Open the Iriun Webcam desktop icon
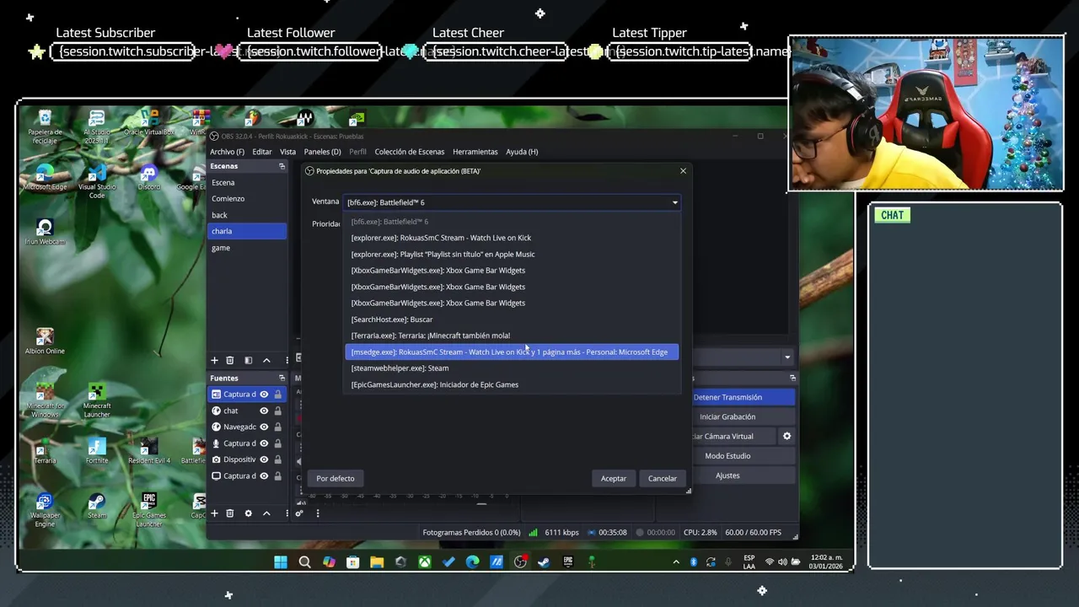The width and height of the screenshot is (1079, 607). point(45,232)
